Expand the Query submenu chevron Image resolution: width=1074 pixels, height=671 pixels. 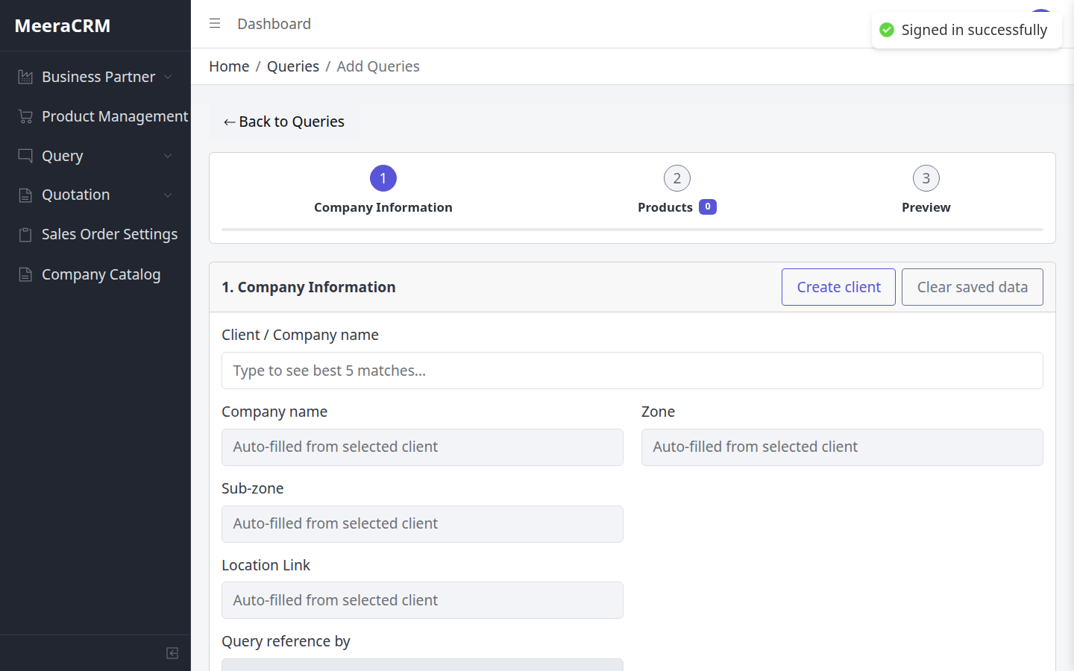coord(168,156)
